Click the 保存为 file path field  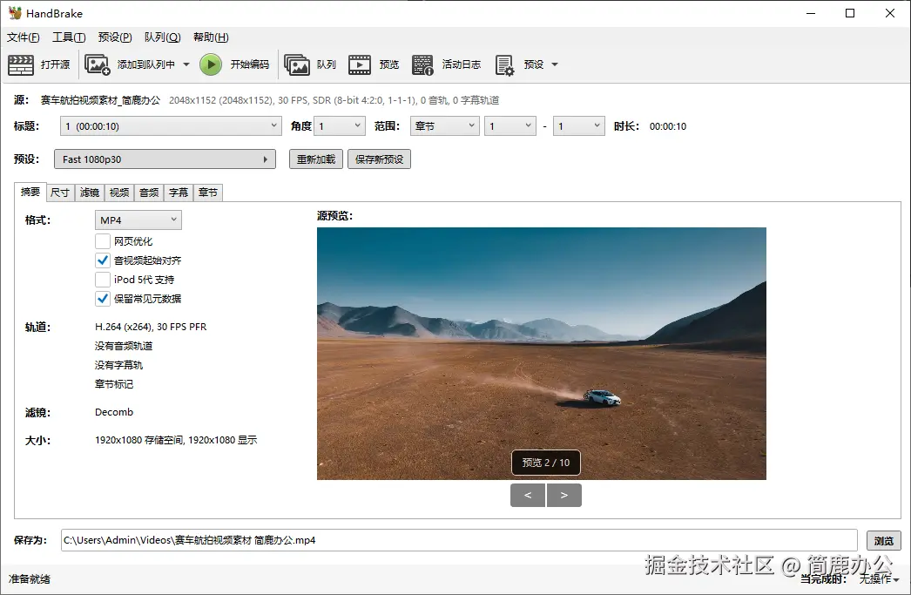tap(459, 540)
